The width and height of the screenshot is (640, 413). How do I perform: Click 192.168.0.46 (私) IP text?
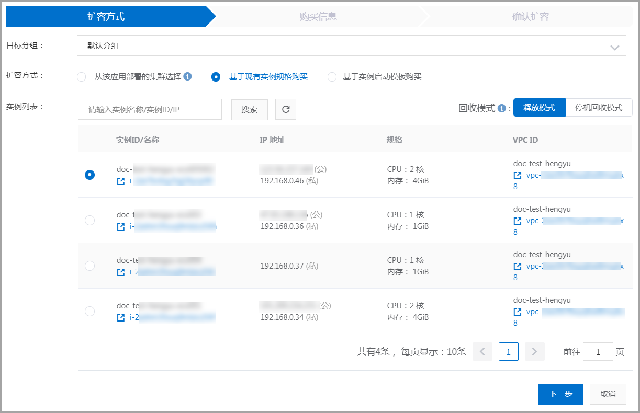[289, 181]
